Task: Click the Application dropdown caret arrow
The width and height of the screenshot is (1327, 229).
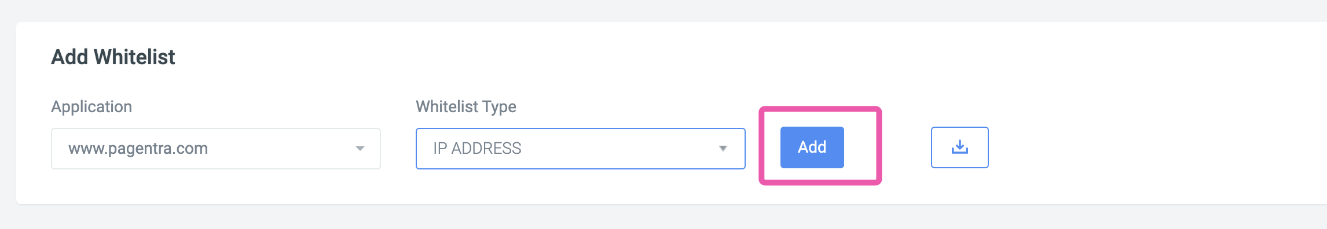Action: [x=360, y=149]
